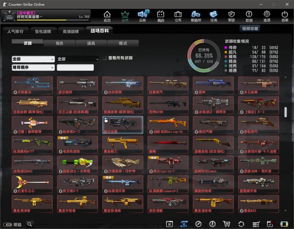Click the 结束 power icon to quit
This screenshot has width=294, height=229.
pyautogui.click(x=285, y=16)
